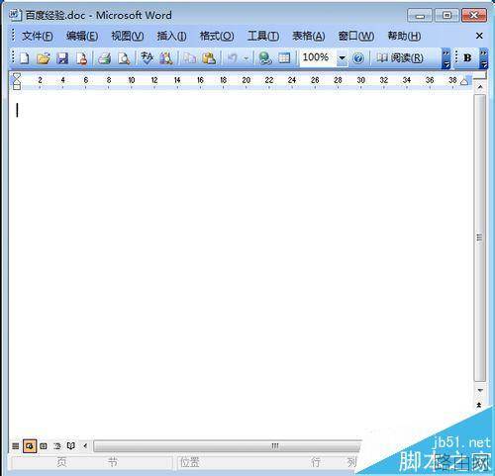Maximize the Word window
Viewport: 495px width, 476px height.
[446, 16]
